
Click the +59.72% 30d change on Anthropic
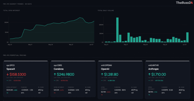(x=159, y=81)
